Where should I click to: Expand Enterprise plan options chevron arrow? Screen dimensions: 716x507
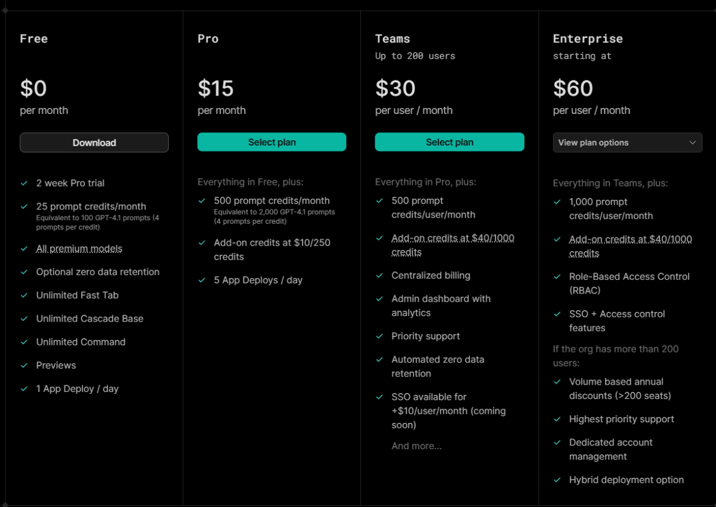692,143
